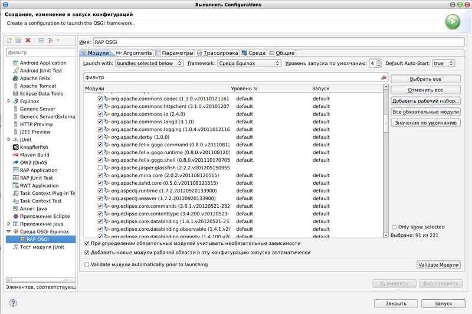
Task: Click modules list vertical scrollbar thumb
Action: click(x=386, y=123)
